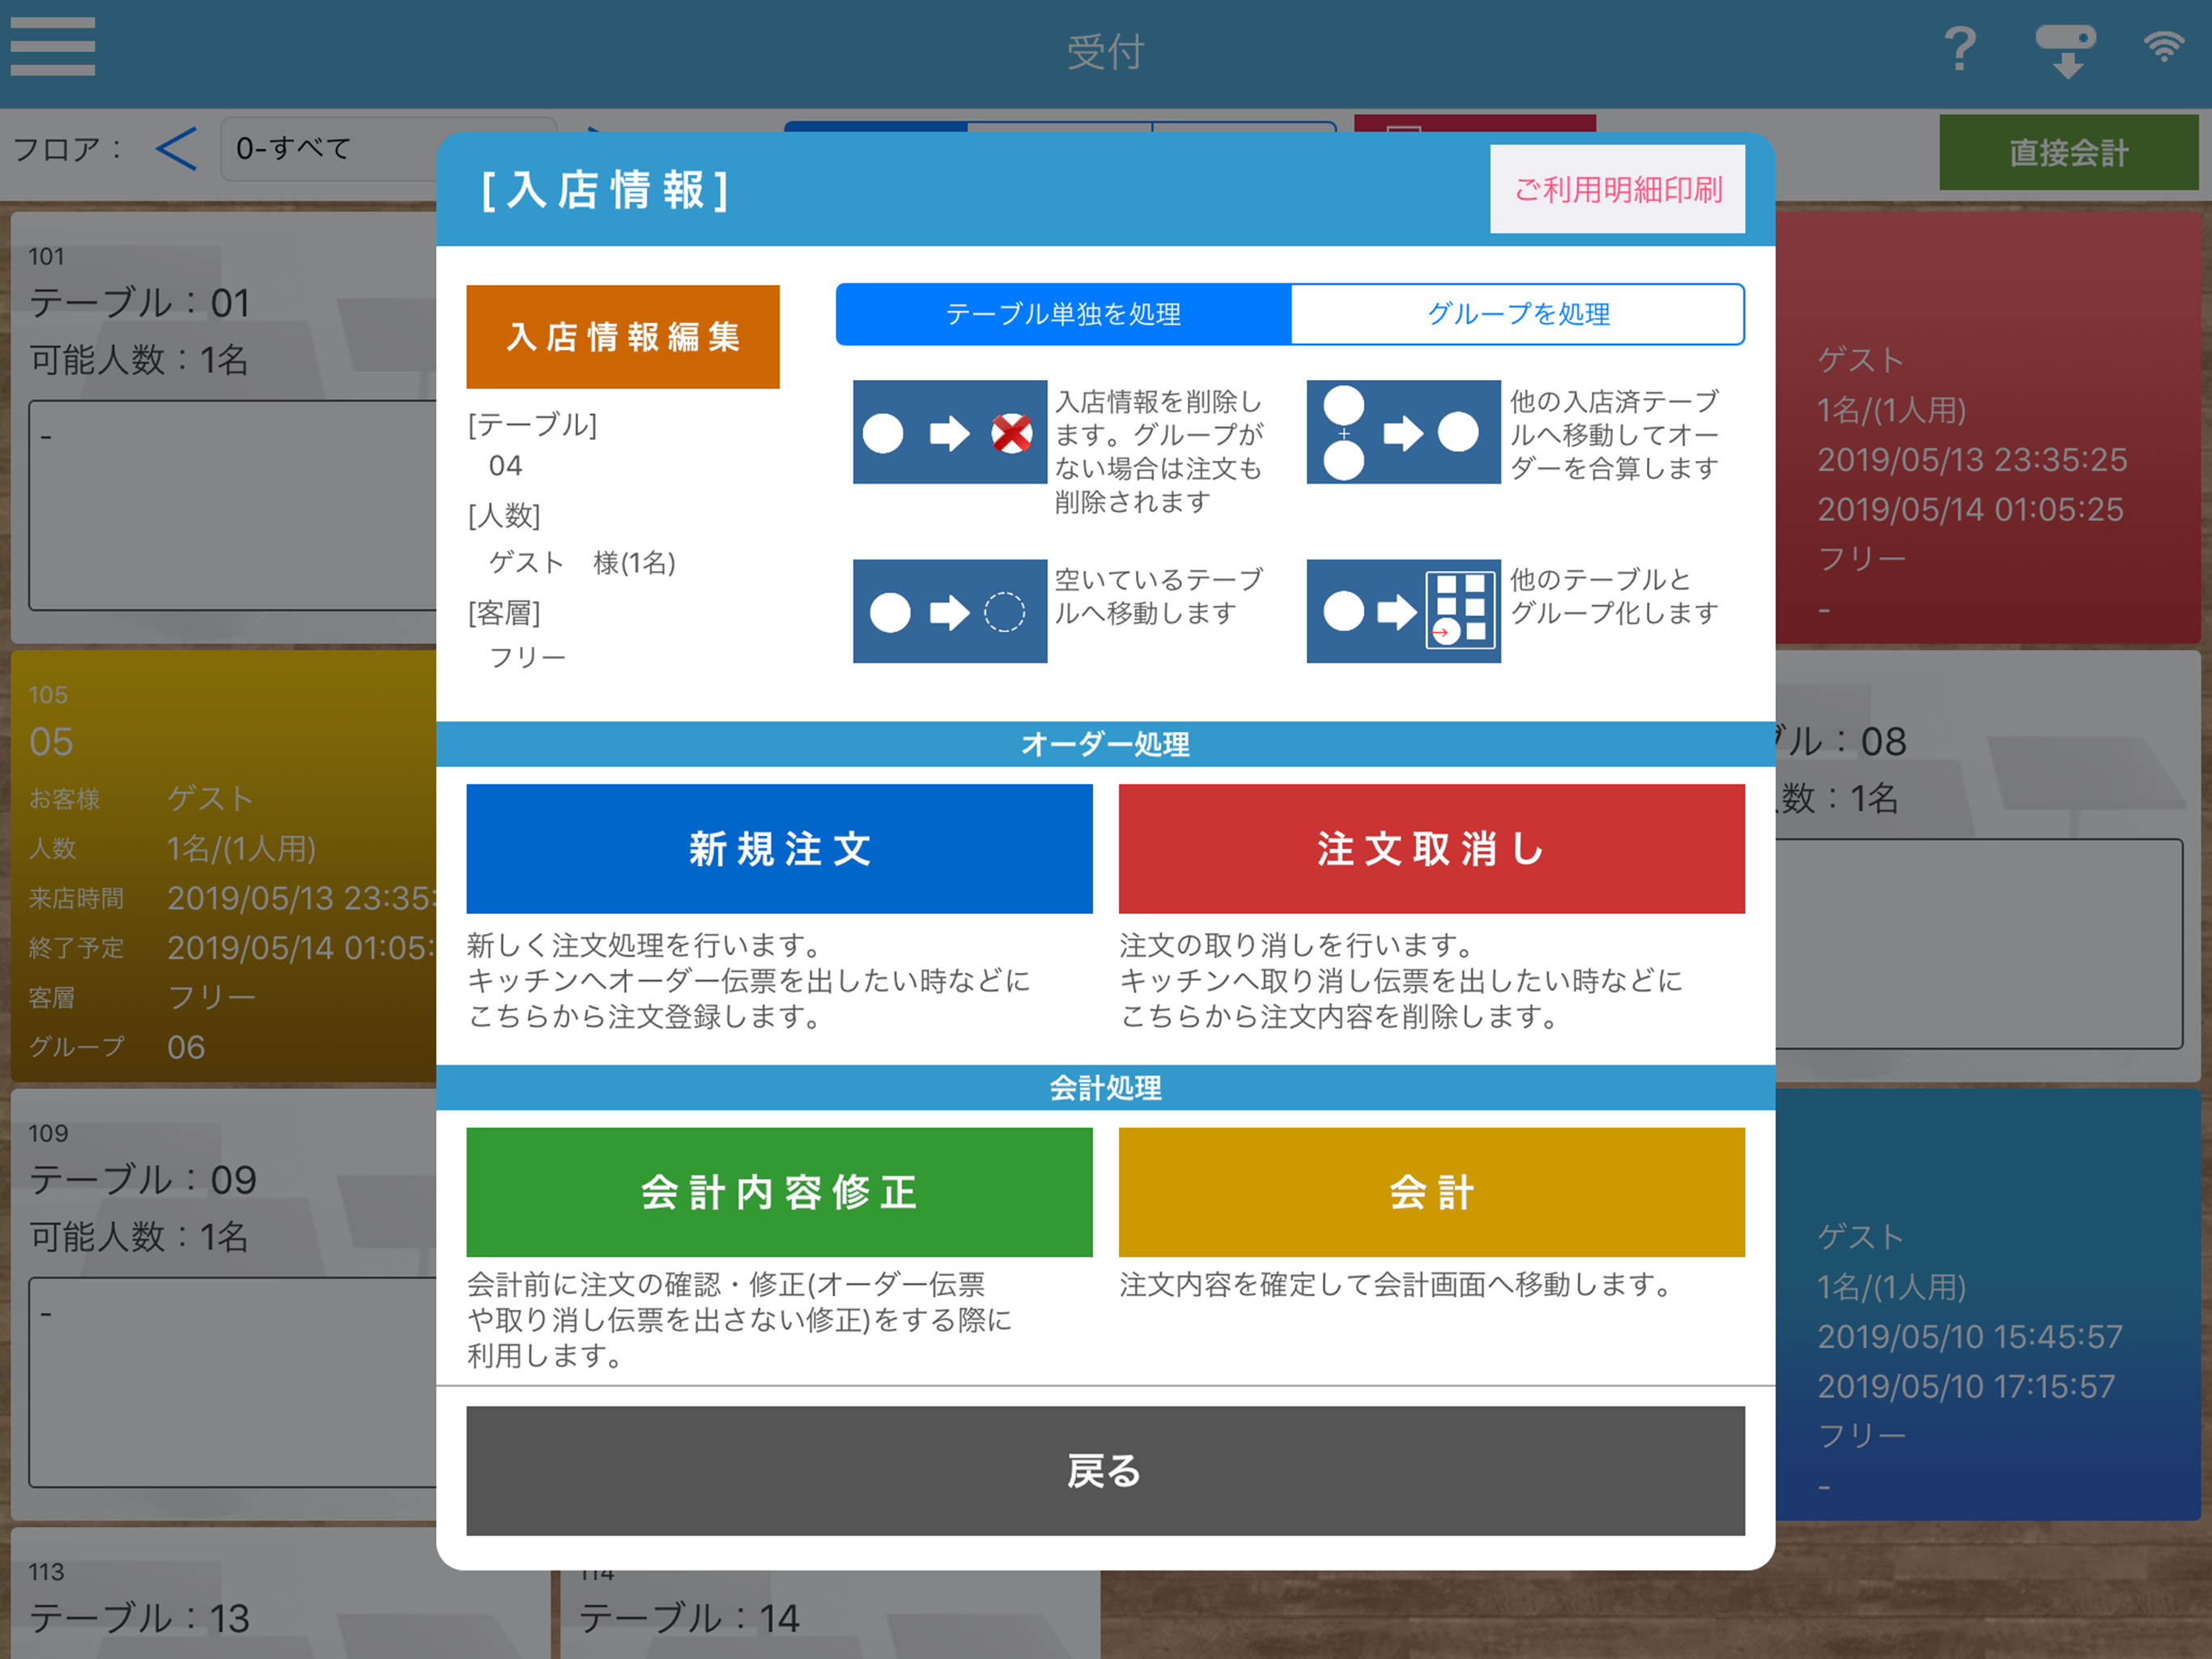Click the 受付 screen title
The height and width of the screenshot is (1659, 2212).
tap(1105, 51)
